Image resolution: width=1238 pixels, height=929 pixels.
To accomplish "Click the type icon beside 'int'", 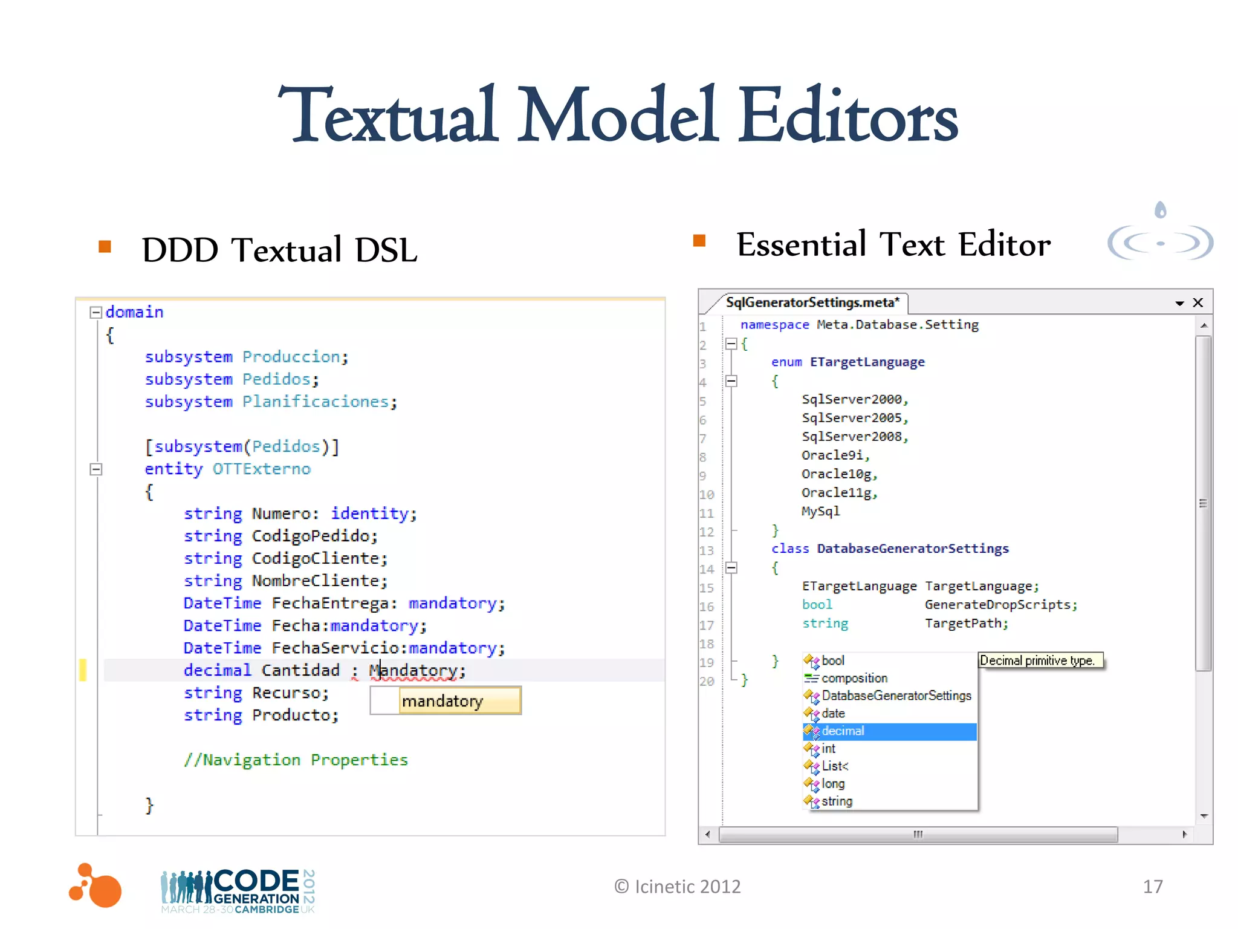I will pyautogui.click(x=812, y=749).
